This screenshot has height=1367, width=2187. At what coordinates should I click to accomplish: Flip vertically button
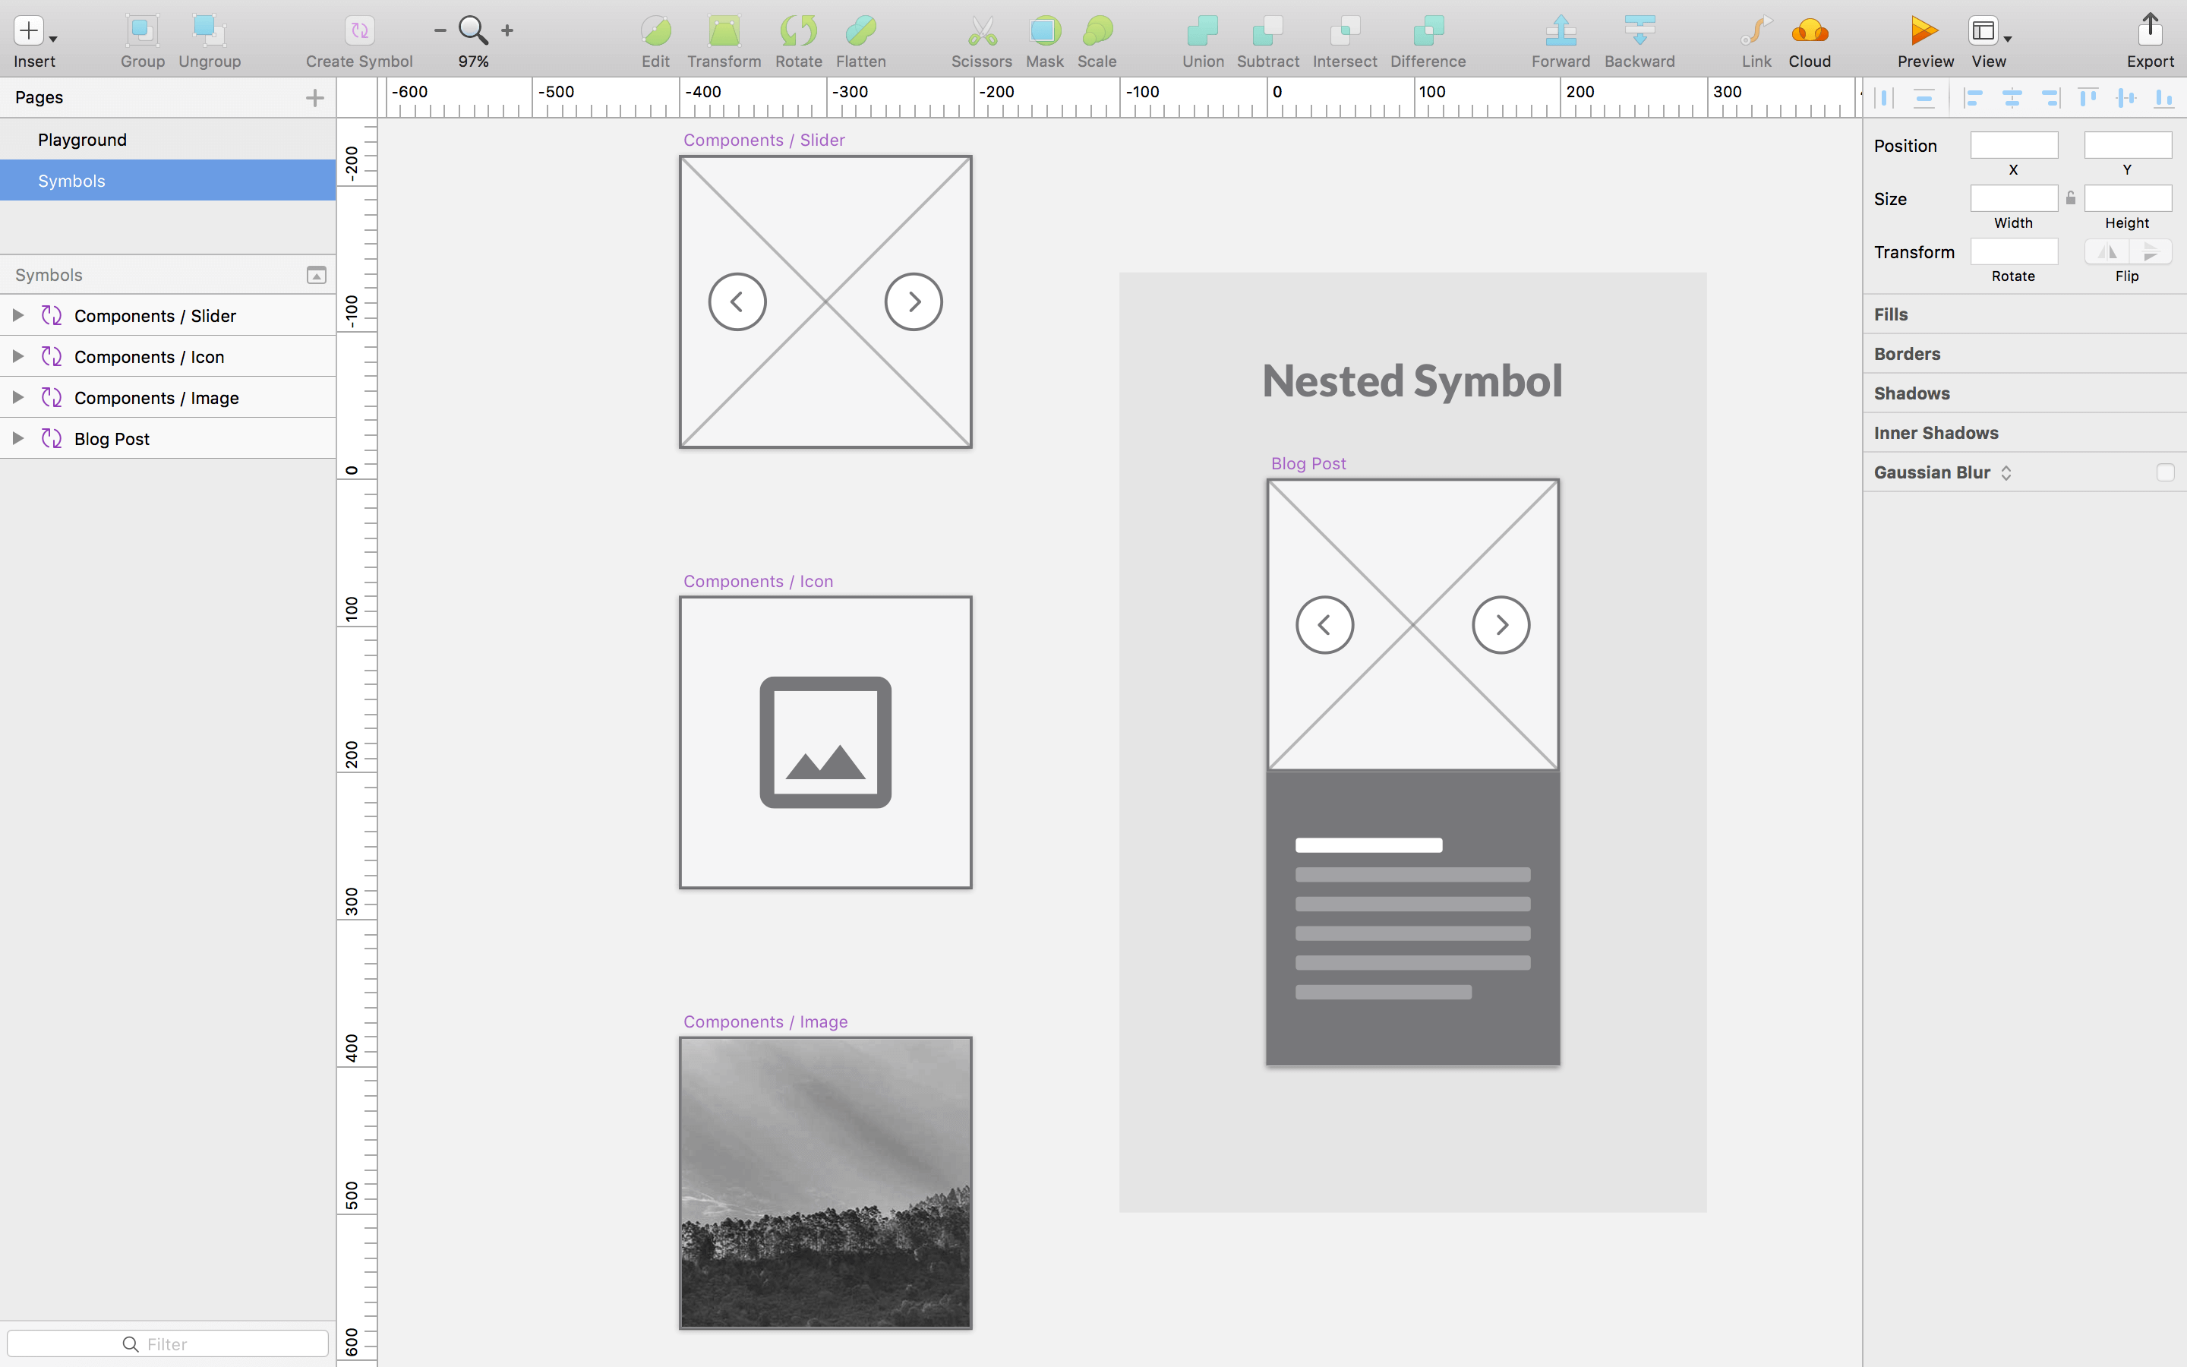tap(2150, 252)
